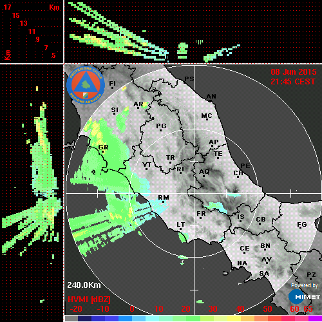Click the CH city label
The width and height of the screenshot is (322, 322).
pyautogui.click(x=238, y=173)
